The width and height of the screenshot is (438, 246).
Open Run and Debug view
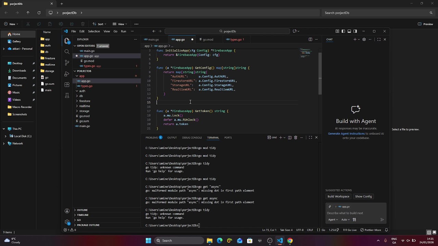coord(67,74)
